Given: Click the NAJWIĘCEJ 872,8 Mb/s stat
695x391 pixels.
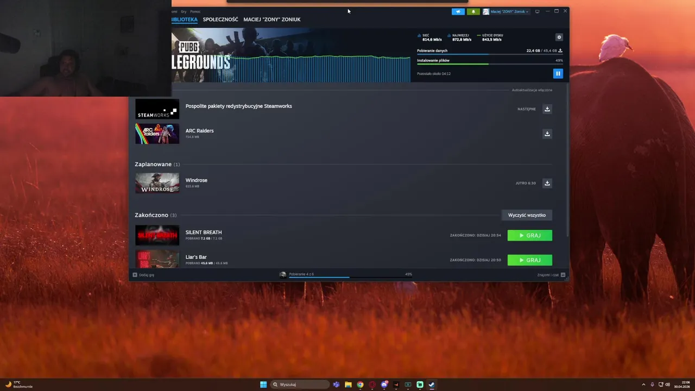Looking at the screenshot, I should [459, 37].
